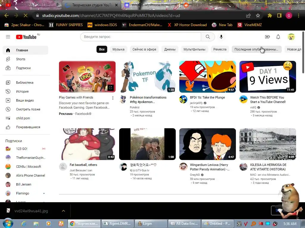Play Pokémon transformations video thumbnail
Image resolution: width=305 pixels, height=228 pixels.
pyautogui.click(x=147, y=77)
